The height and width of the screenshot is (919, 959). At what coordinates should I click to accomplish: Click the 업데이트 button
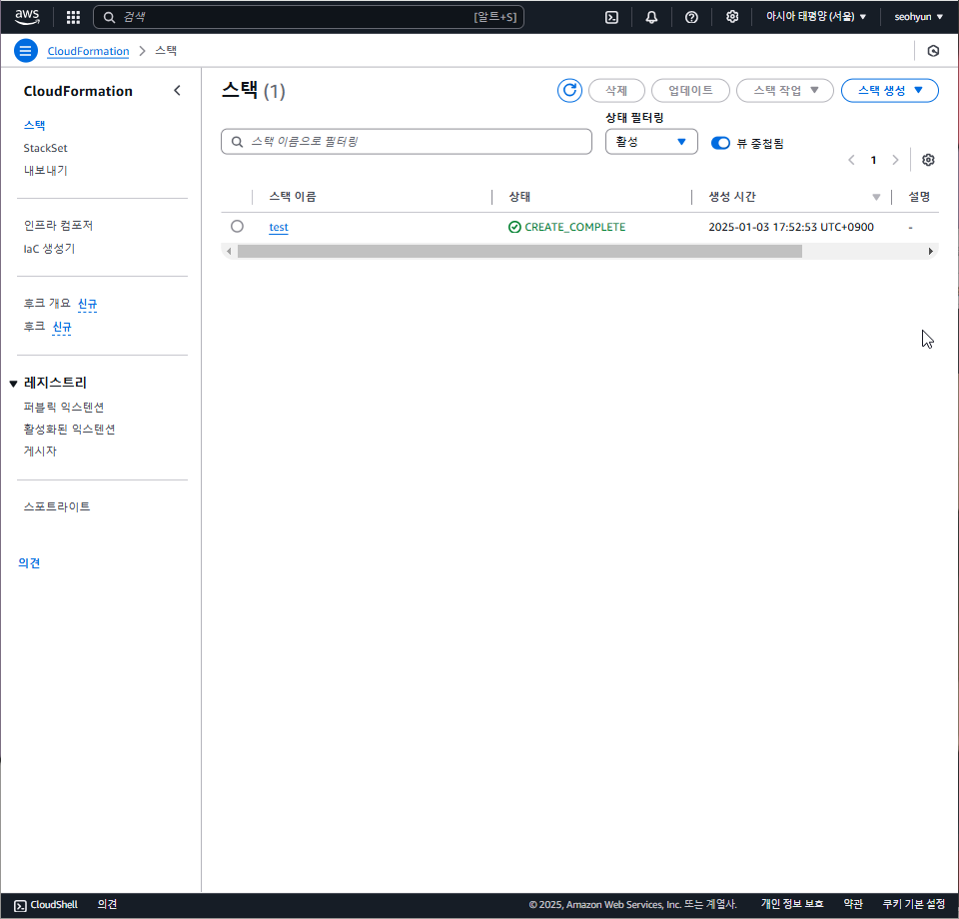coord(690,91)
